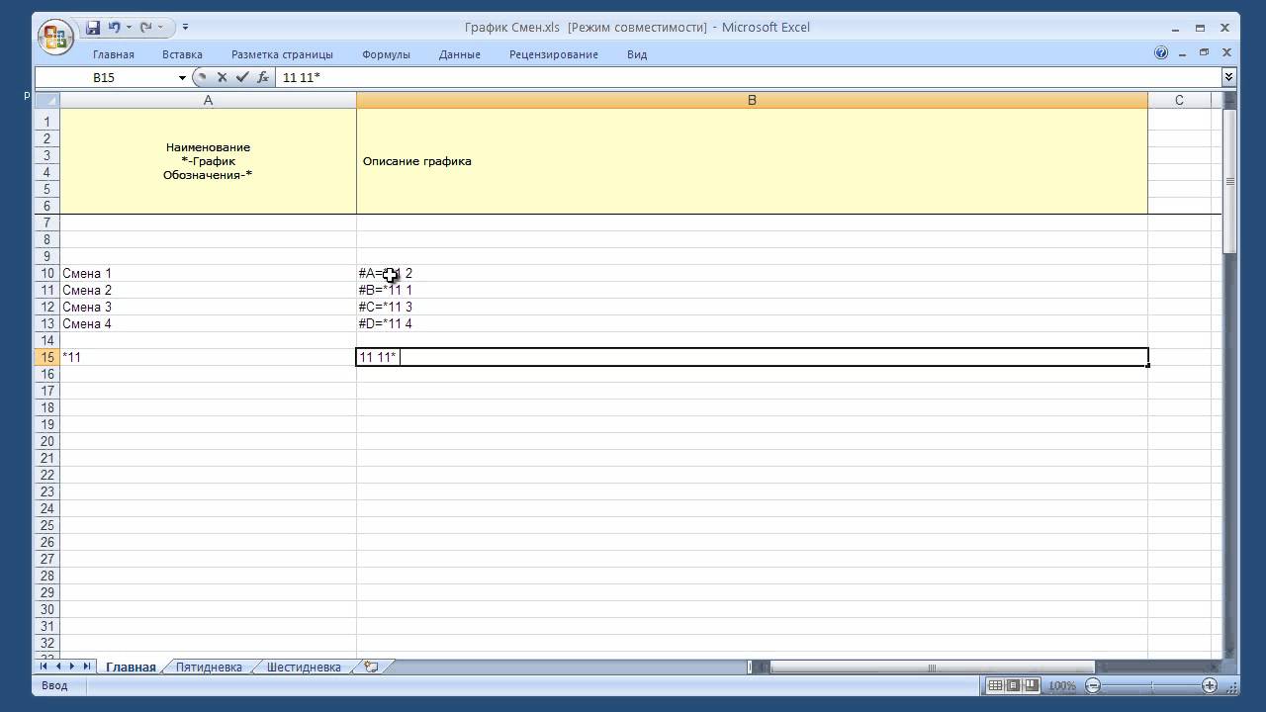Click cell A15 containing *11
The height and width of the screenshot is (712, 1266).
(208, 358)
